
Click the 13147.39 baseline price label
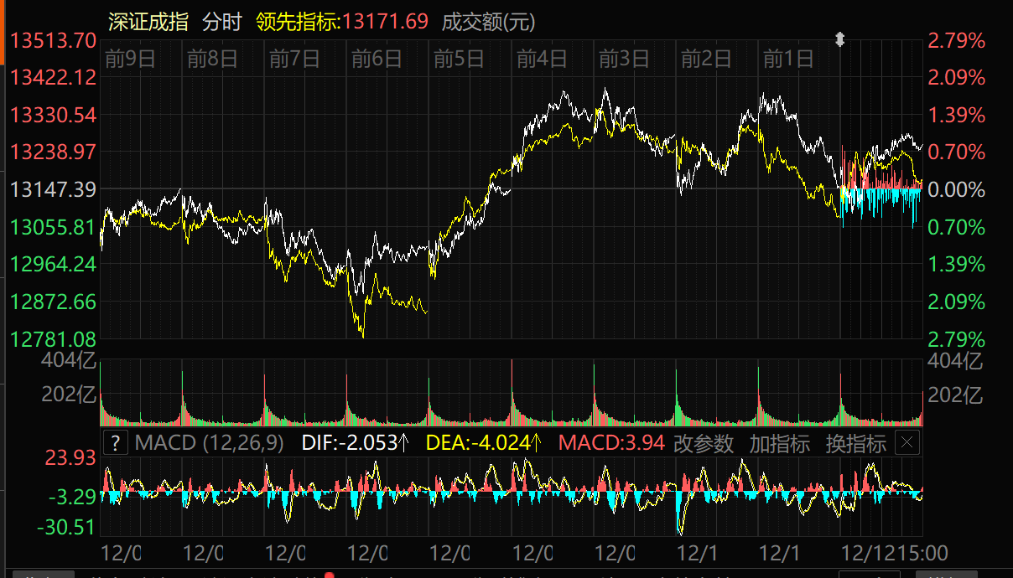pyautogui.click(x=52, y=189)
